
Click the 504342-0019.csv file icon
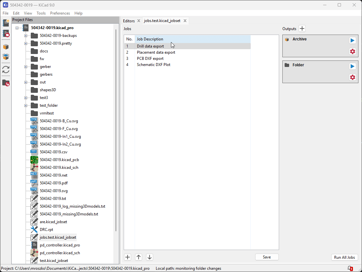(x=34, y=152)
